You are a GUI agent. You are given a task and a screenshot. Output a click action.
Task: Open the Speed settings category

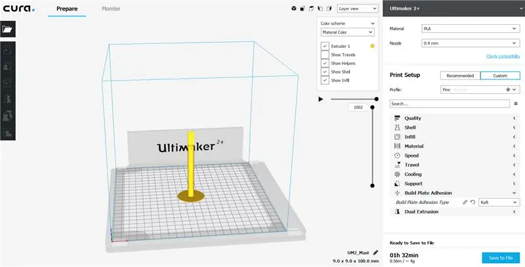click(455, 155)
